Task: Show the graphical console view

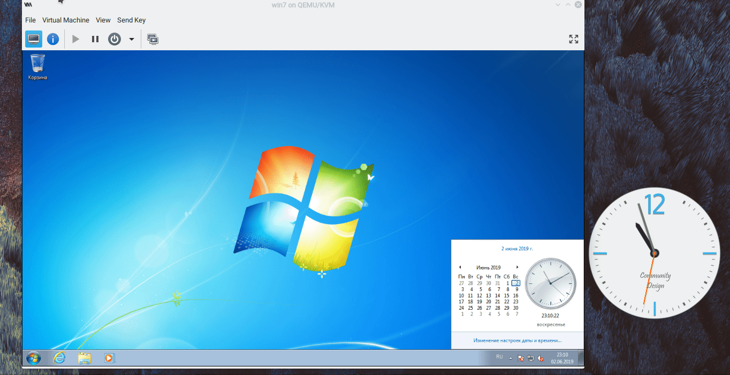Action: click(x=34, y=39)
